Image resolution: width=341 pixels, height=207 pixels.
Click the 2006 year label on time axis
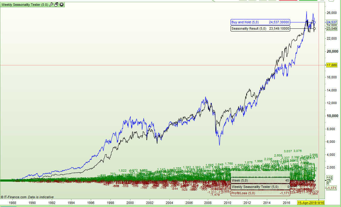click(x=189, y=203)
